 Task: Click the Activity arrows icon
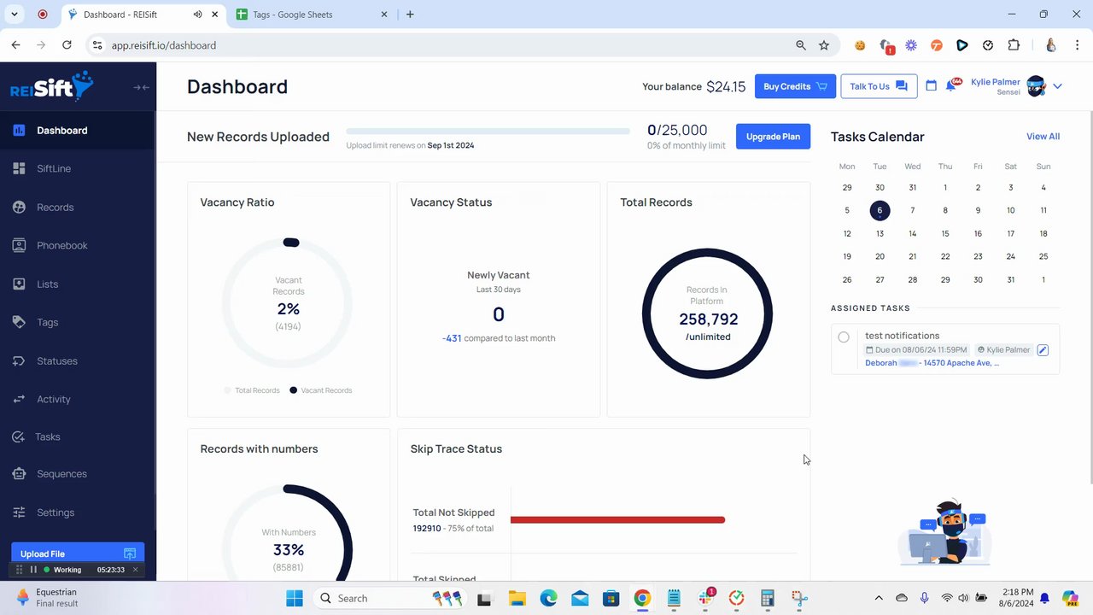[19, 399]
